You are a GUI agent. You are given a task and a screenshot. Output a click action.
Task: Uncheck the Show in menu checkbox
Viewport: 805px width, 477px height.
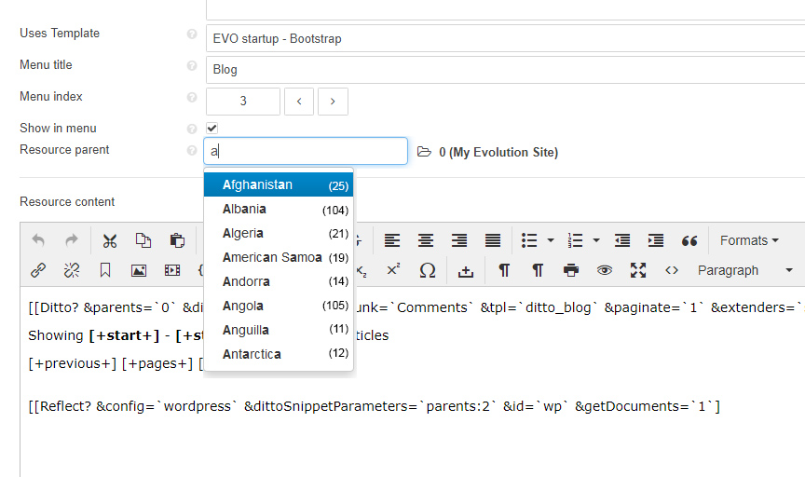(x=212, y=128)
